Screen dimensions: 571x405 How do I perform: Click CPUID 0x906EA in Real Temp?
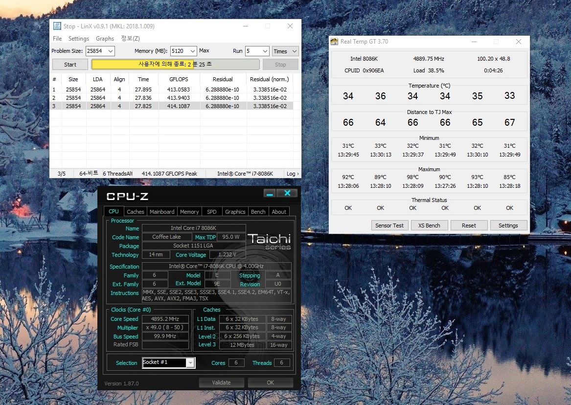click(x=364, y=70)
